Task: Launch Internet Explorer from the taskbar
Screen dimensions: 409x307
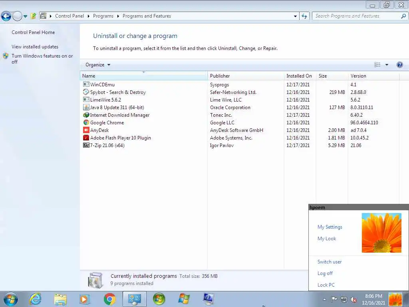Action: point(35,299)
